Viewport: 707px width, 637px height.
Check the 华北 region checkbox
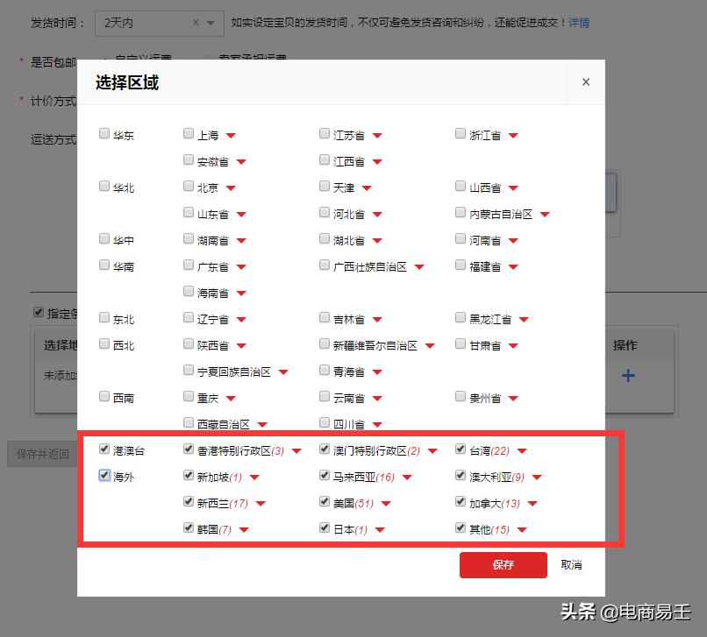pyautogui.click(x=104, y=186)
